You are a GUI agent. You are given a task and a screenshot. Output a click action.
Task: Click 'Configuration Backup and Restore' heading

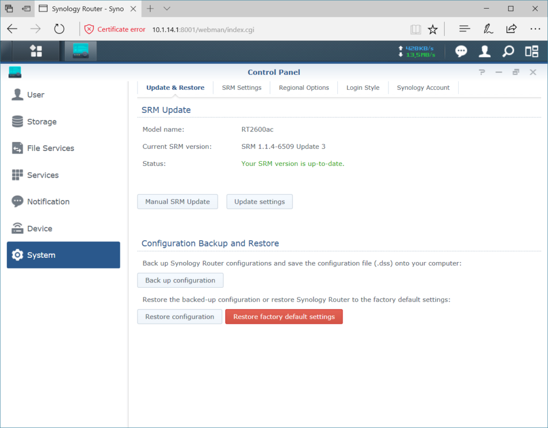(210, 243)
